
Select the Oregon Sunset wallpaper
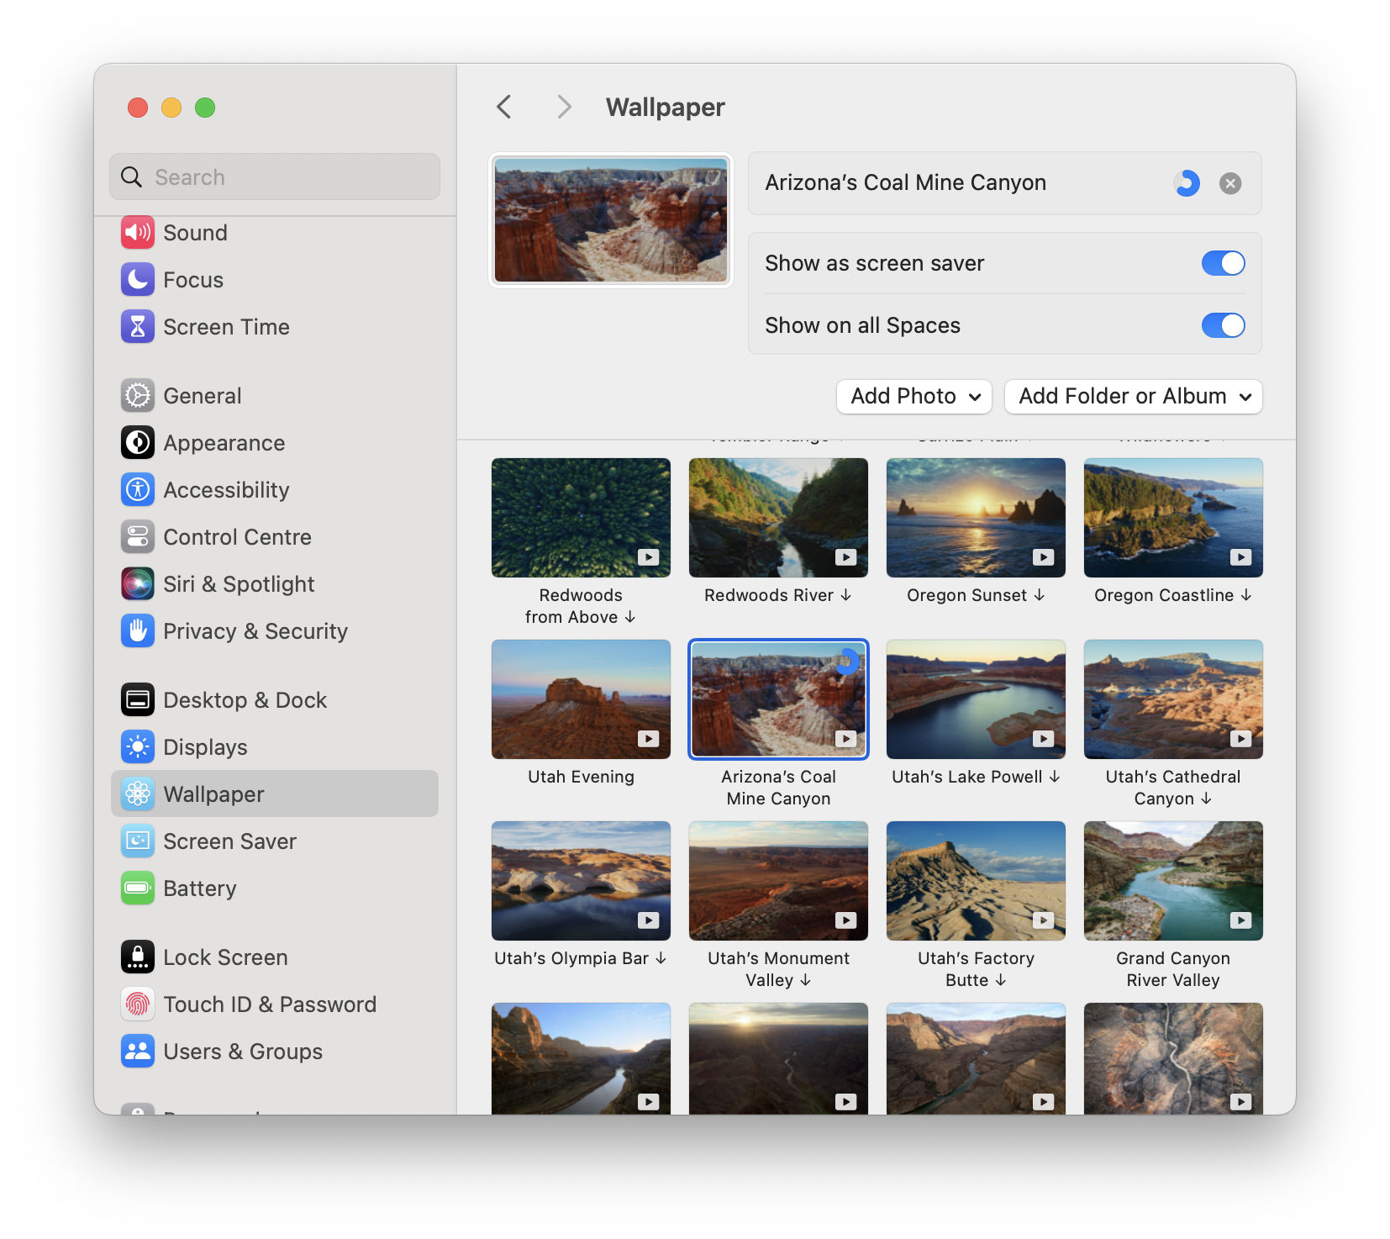(976, 518)
